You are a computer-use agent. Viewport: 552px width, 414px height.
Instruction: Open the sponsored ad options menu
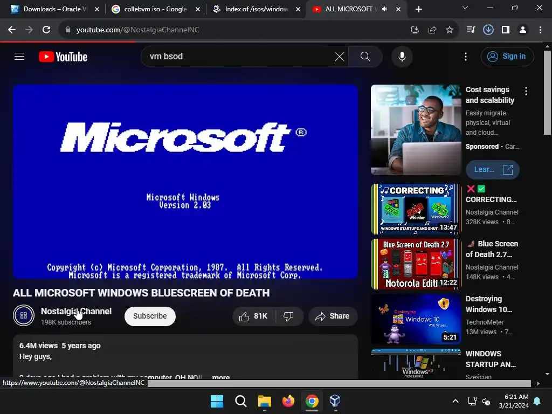[526, 91]
